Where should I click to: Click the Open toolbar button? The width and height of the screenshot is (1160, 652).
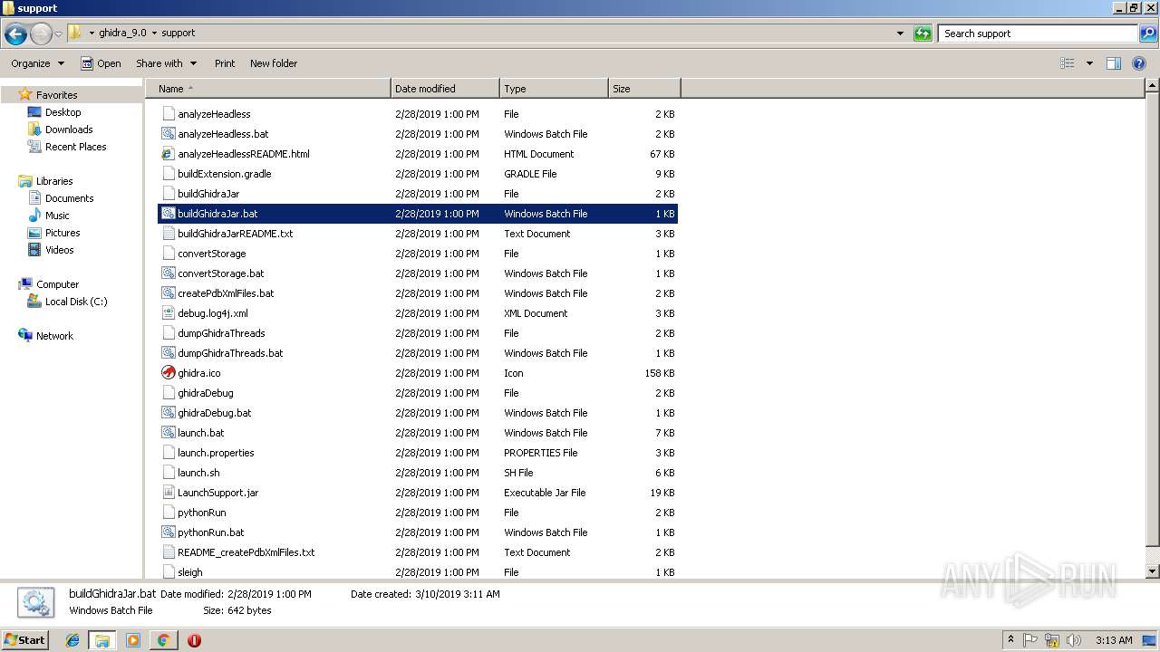pos(101,63)
